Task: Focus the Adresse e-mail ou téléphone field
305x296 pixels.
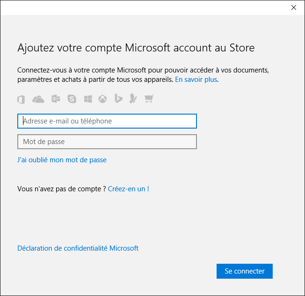Action: (107, 121)
